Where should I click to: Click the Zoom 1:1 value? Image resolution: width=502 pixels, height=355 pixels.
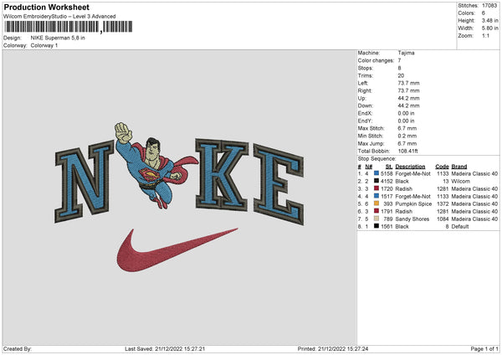pyautogui.click(x=485, y=35)
